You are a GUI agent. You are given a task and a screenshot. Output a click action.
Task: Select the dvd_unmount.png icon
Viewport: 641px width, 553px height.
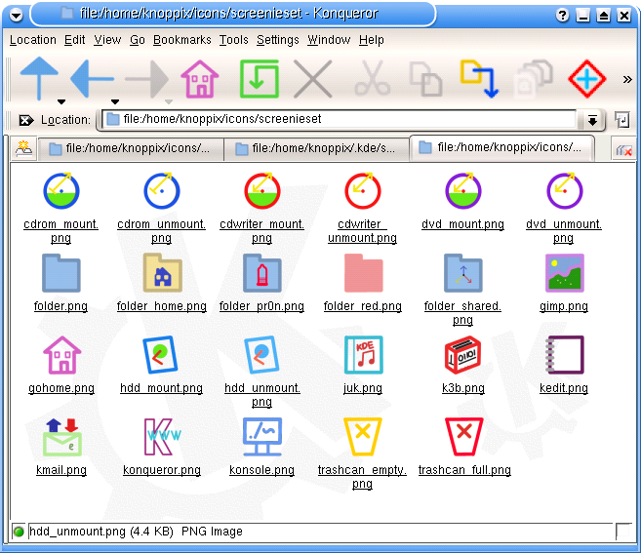point(565,191)
